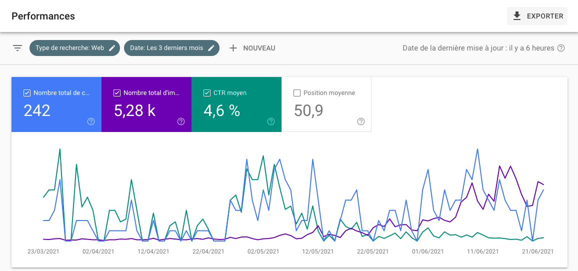Click the 02/04/2021 axis date label
578x271 pixels.
click(98, 251)
